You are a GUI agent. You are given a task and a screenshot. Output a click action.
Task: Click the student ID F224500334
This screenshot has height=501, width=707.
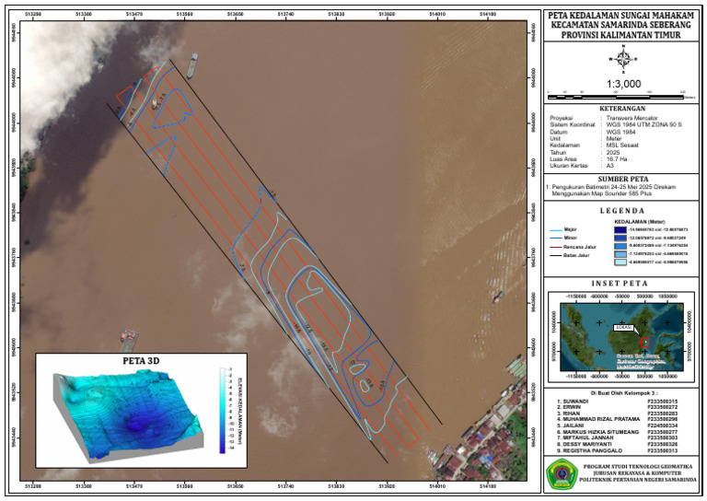point(663,425)
